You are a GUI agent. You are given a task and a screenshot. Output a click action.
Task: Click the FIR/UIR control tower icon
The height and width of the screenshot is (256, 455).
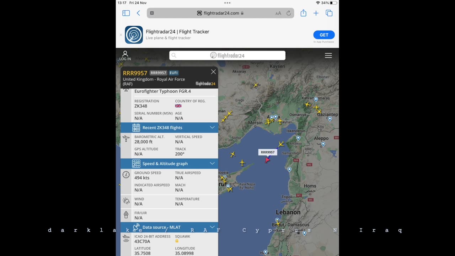coord(126,215)
